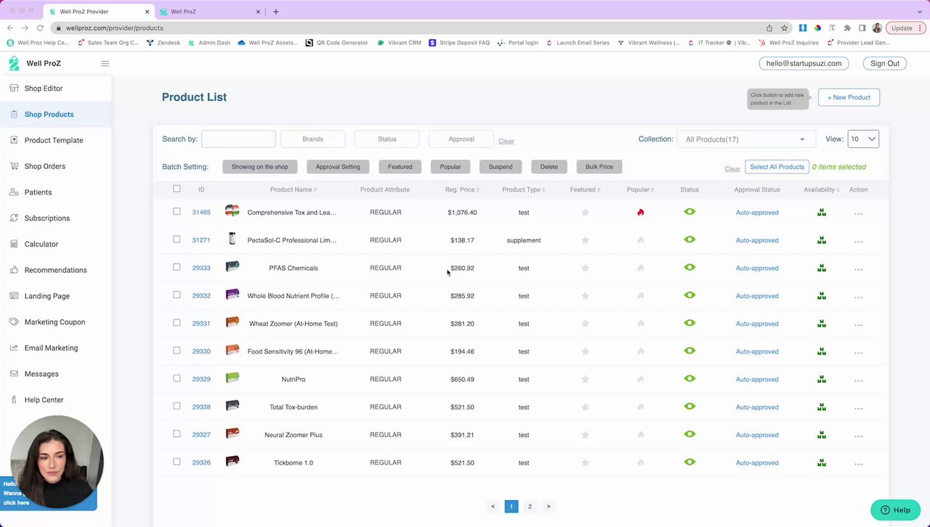
Task: Click the Sign Out button
Action: click(x=885, y=63)
